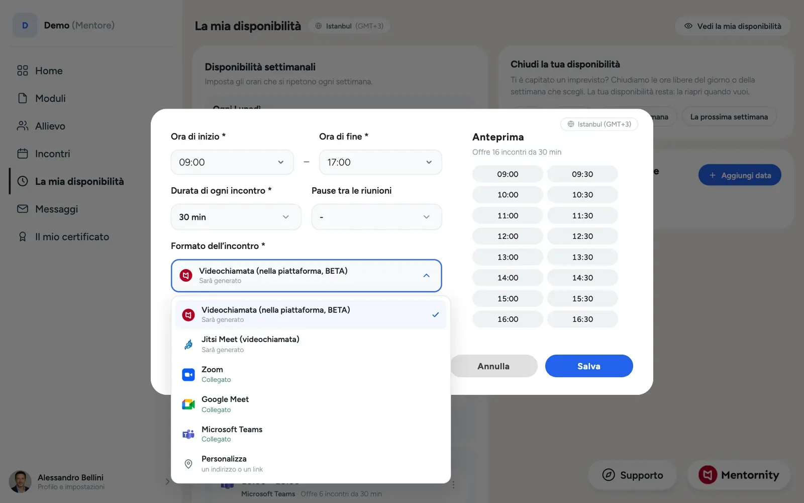Choose the Google Meet format option
The height and width of the screenshot is (503, 804).
click(x=311, y=404)
